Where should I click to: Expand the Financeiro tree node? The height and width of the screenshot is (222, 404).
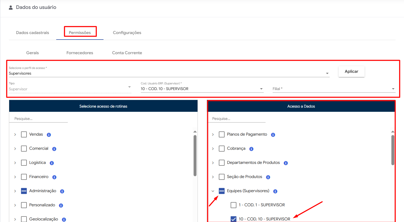tap(15, 177)
